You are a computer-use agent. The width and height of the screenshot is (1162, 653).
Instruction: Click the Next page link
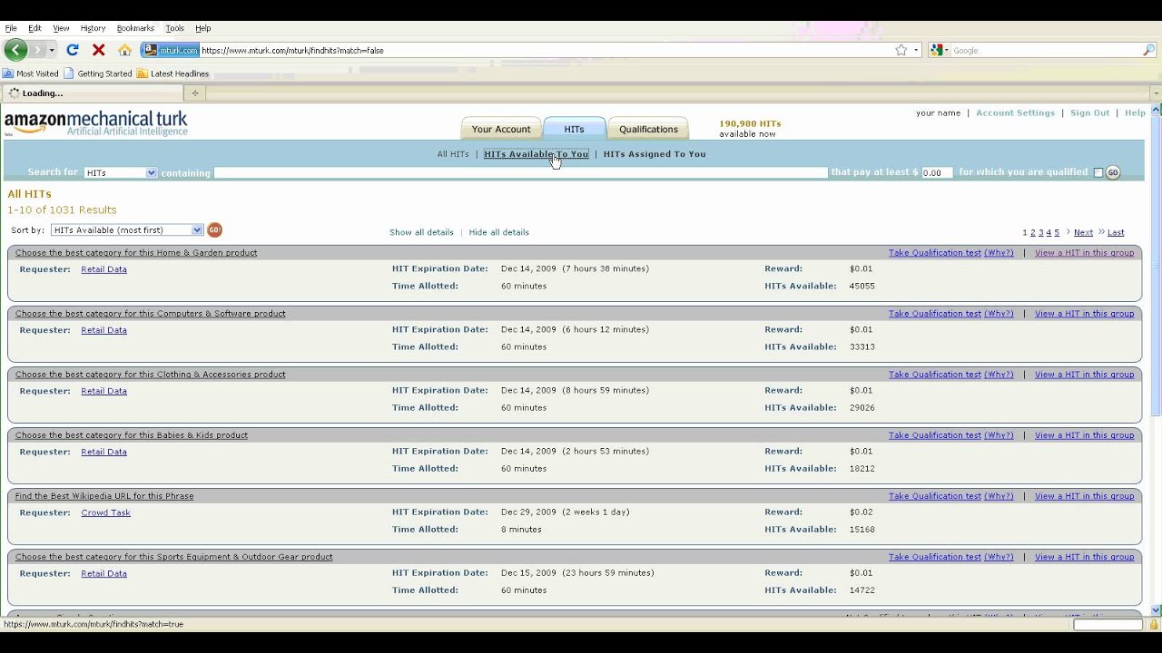point(1083,233)
